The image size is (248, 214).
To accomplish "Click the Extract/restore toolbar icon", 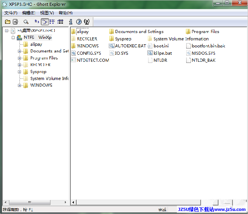I will click(16, 22).
